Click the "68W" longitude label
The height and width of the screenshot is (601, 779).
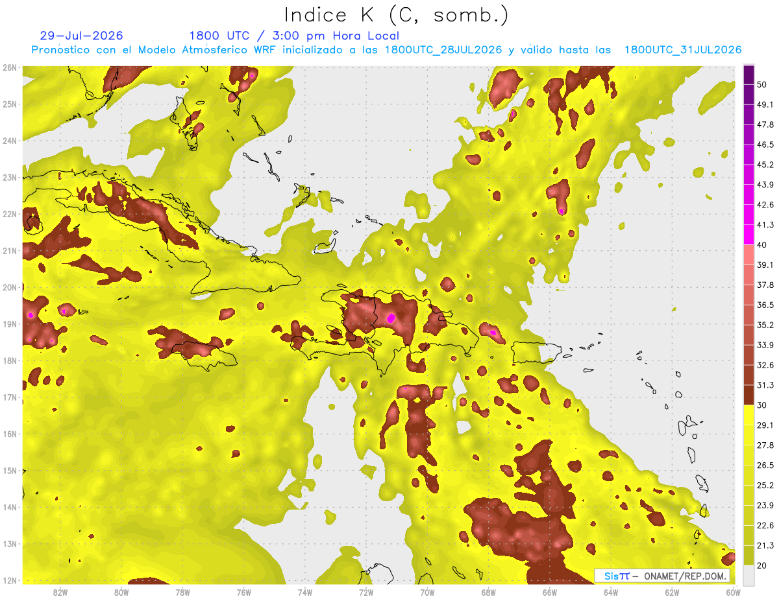tap(488, 592)
